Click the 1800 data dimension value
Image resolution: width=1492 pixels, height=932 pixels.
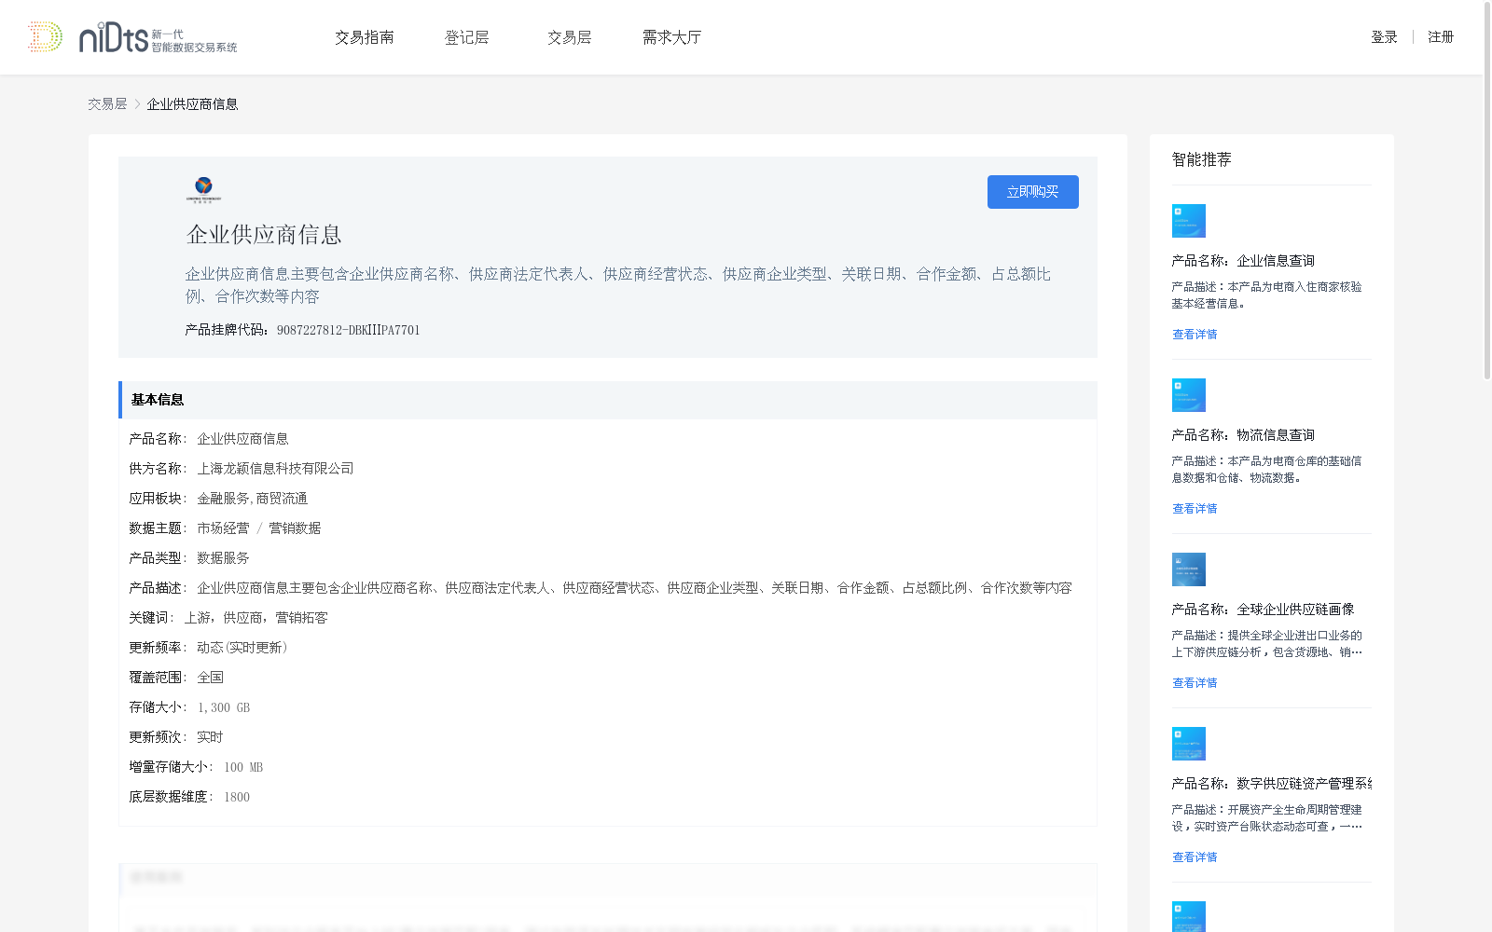tap(237, 797)
